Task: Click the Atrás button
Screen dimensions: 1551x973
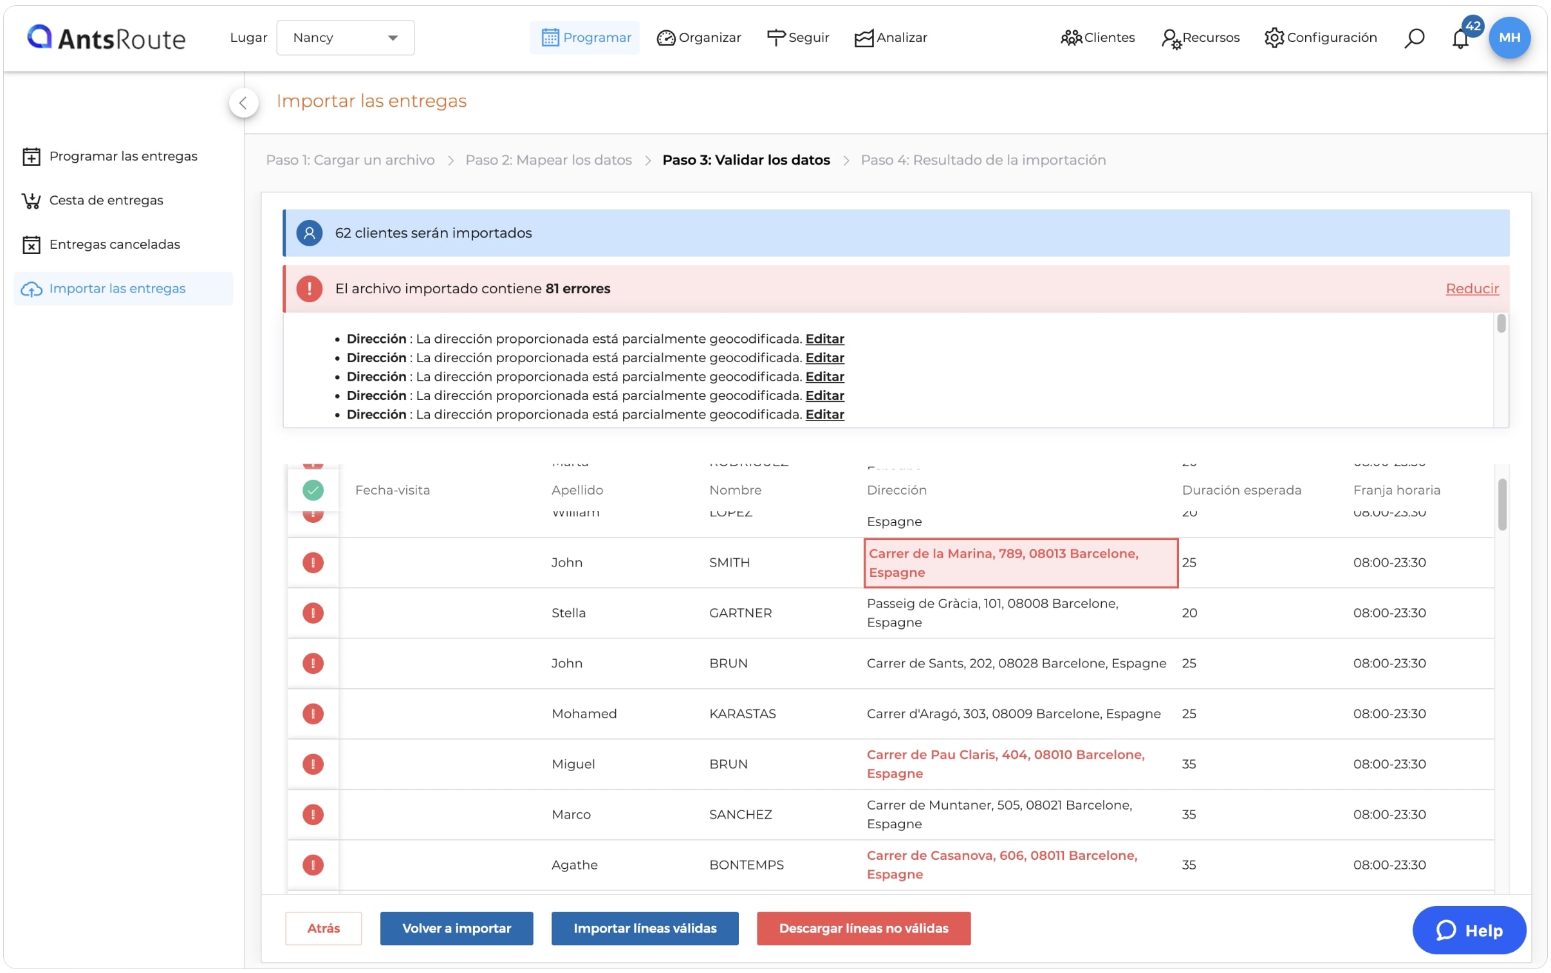Action: coord(323,929)
